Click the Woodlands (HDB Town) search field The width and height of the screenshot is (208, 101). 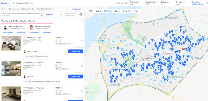tap(64, 3)
